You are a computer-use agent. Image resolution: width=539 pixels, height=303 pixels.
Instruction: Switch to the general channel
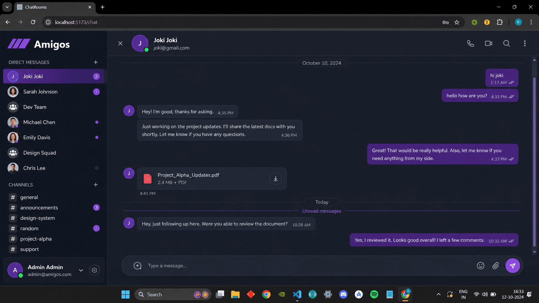point(54,197)
